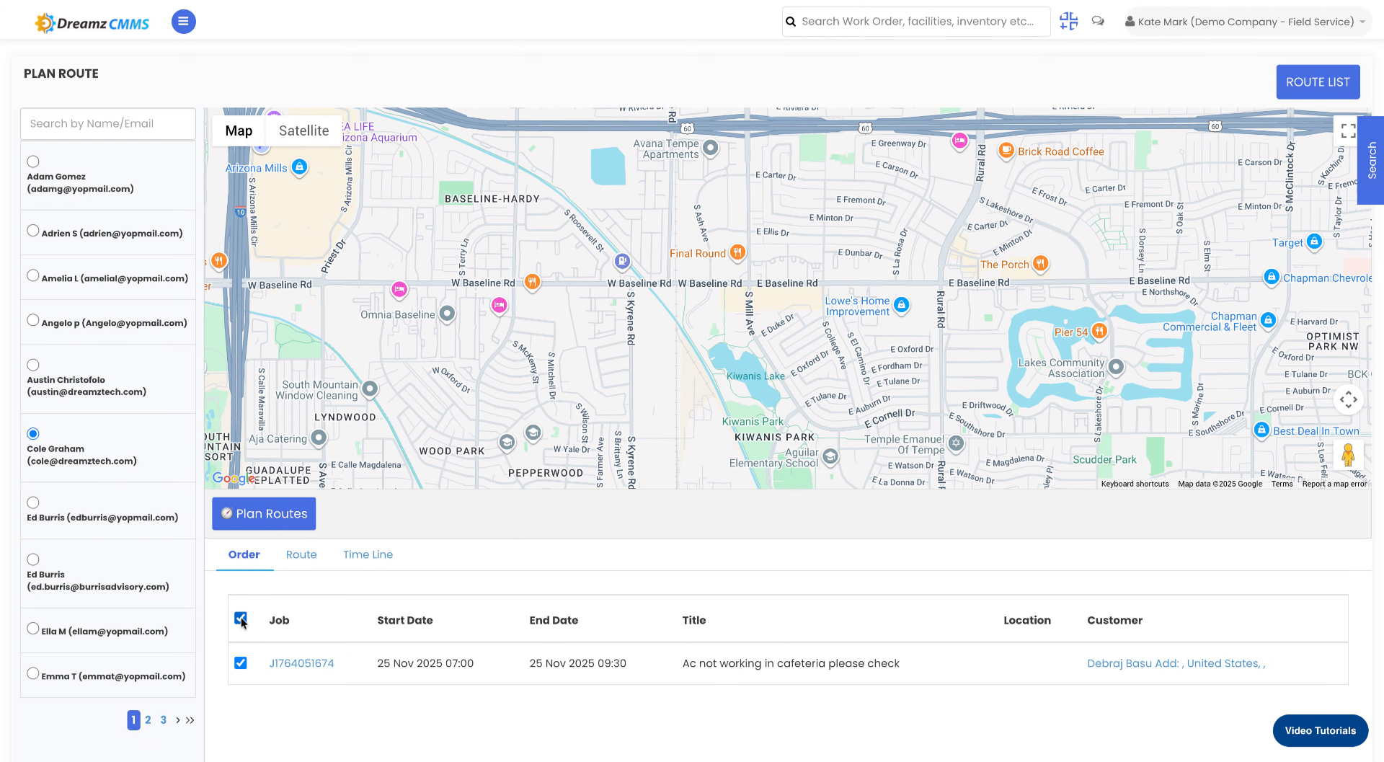Screen dimensions: 1384x762
Task: Open the hamburger navigation menu
Action: click(x=183, y=22)
